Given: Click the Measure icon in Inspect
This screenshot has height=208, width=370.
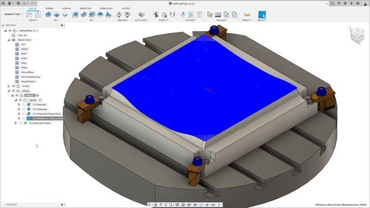Looking at the screenshot, I should point(247,14).
